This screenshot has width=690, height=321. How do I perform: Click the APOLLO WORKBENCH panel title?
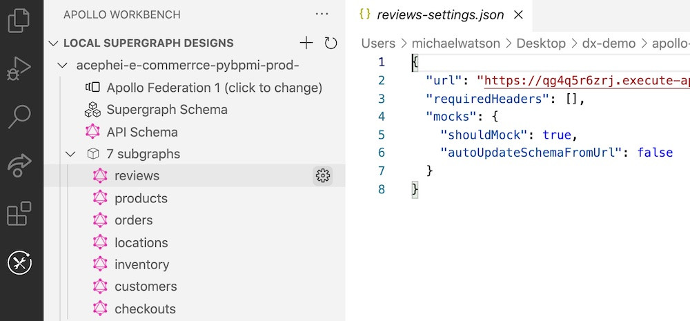pyautogui.click(x=122, y=14)
